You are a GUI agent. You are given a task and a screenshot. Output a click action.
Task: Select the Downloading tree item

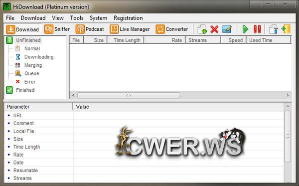tap(39, 57)
